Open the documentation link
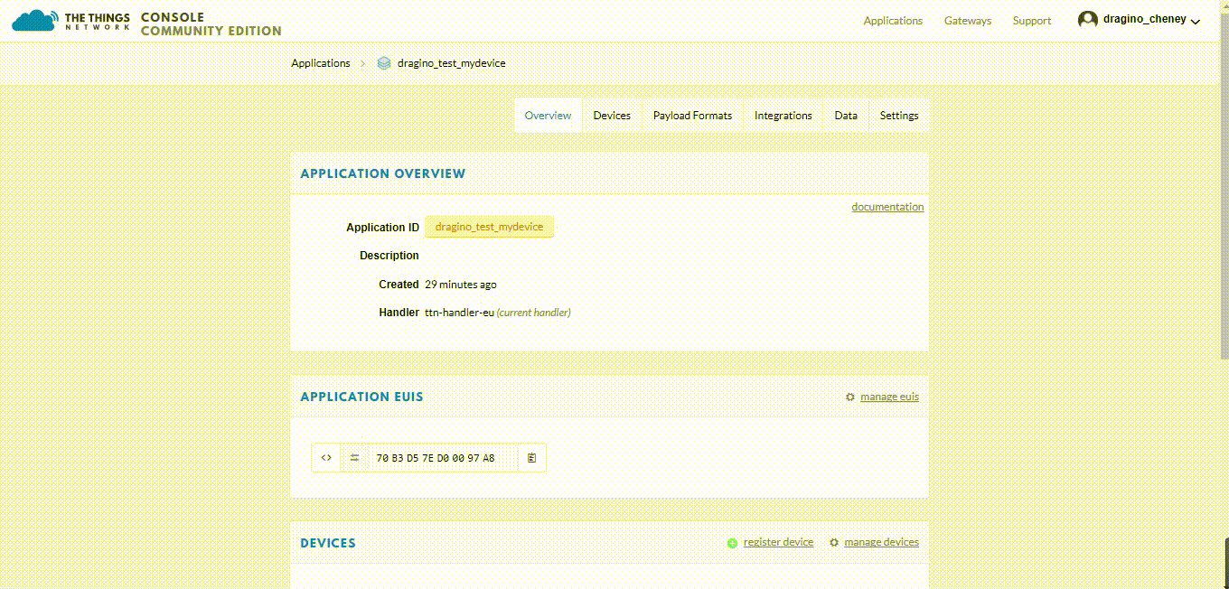 tap(887, 207)
